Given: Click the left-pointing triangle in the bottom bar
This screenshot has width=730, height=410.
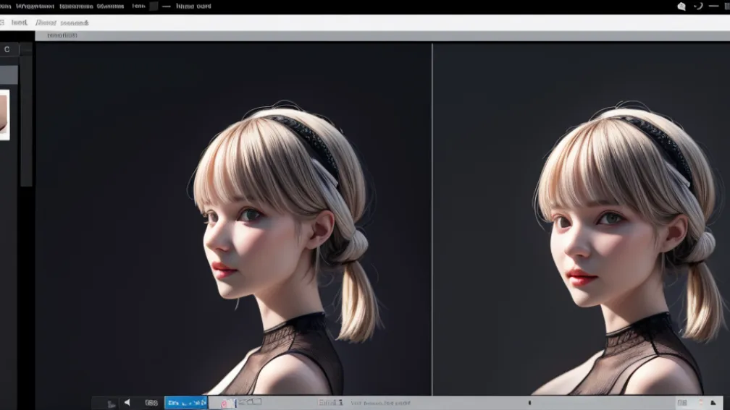Looking at the screenshot, I should tap(127, 403).
